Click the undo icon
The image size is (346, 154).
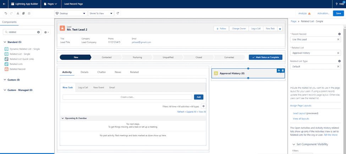[6, 13]
